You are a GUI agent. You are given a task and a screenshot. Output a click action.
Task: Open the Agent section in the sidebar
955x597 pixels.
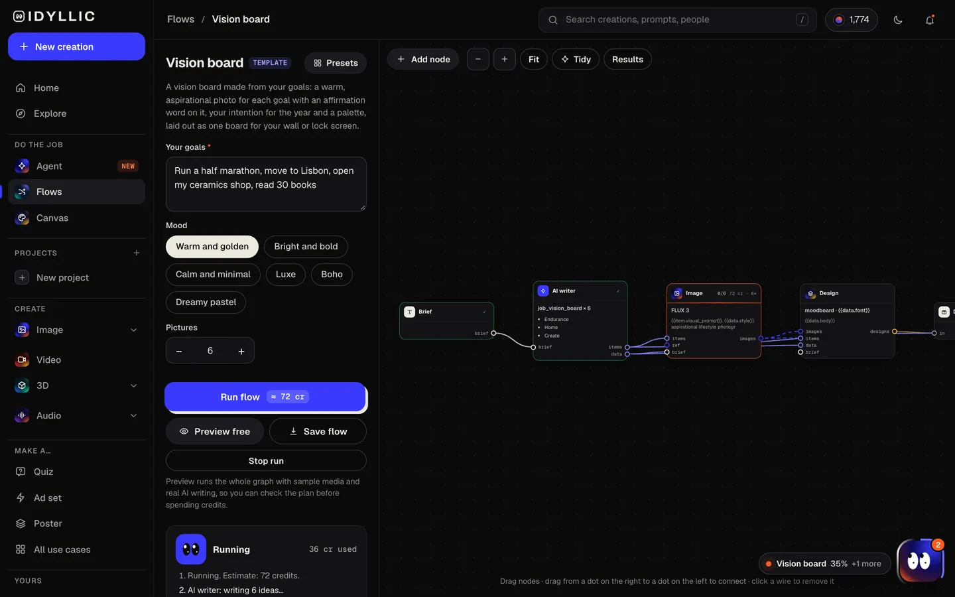pos(76,166)
